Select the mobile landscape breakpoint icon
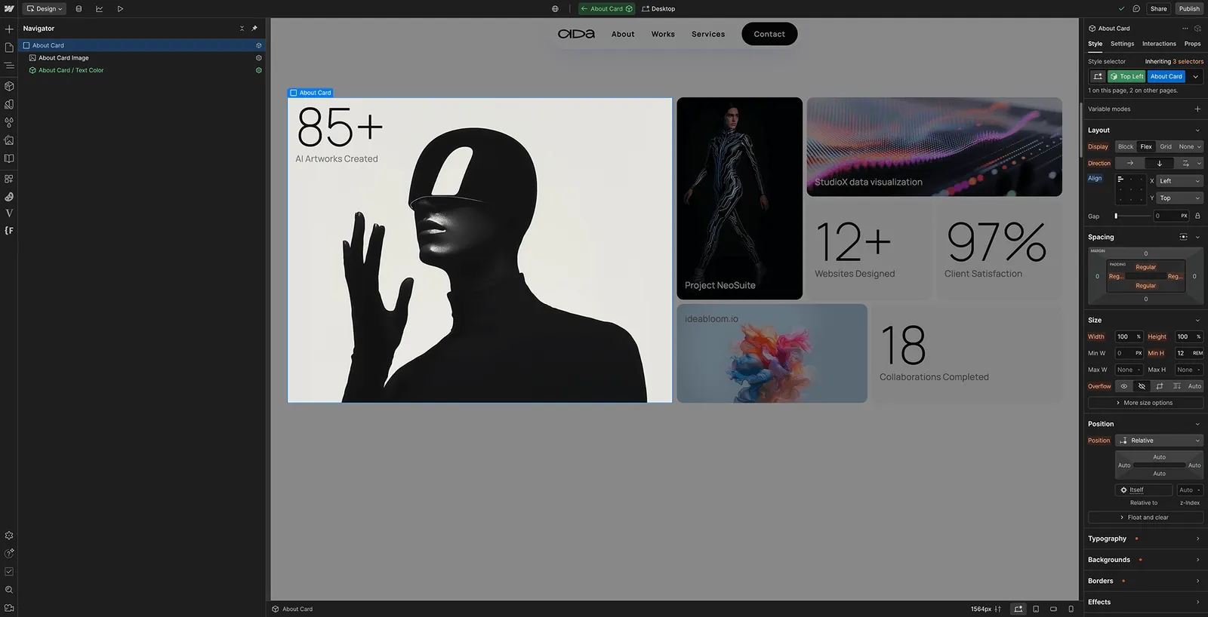This screenshot has width=1208, height=617. pyautogui.click(x=1053, y=609)
